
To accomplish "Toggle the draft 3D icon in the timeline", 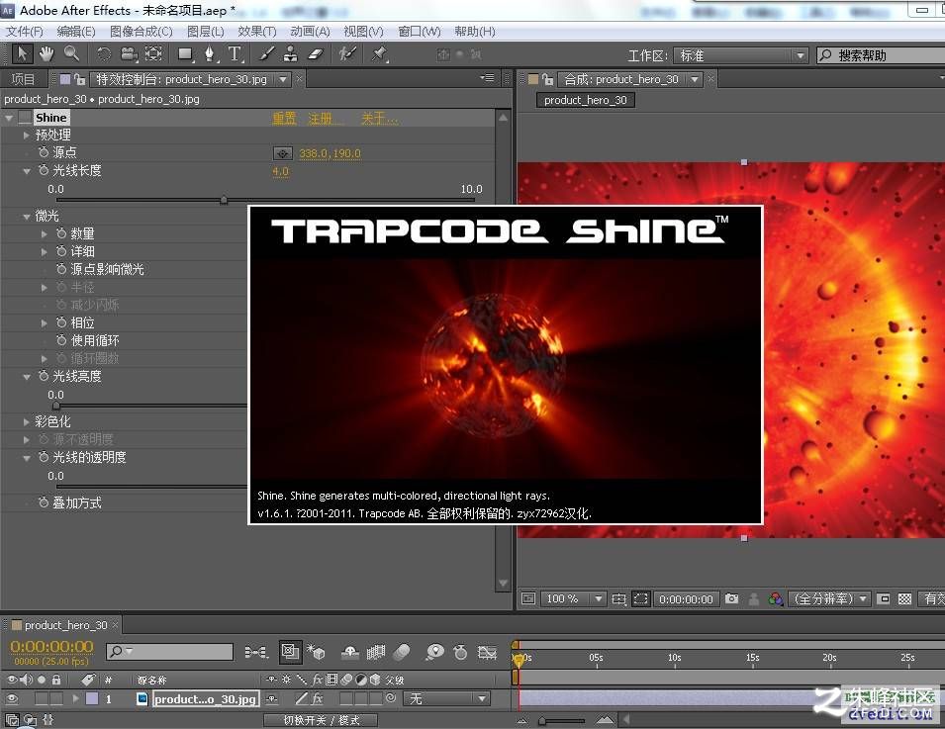I will pos(316,652).
